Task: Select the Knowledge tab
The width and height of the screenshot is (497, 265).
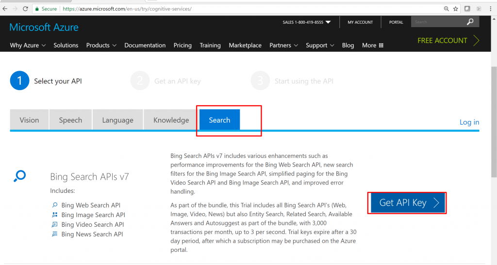Action: click(171, 120)
